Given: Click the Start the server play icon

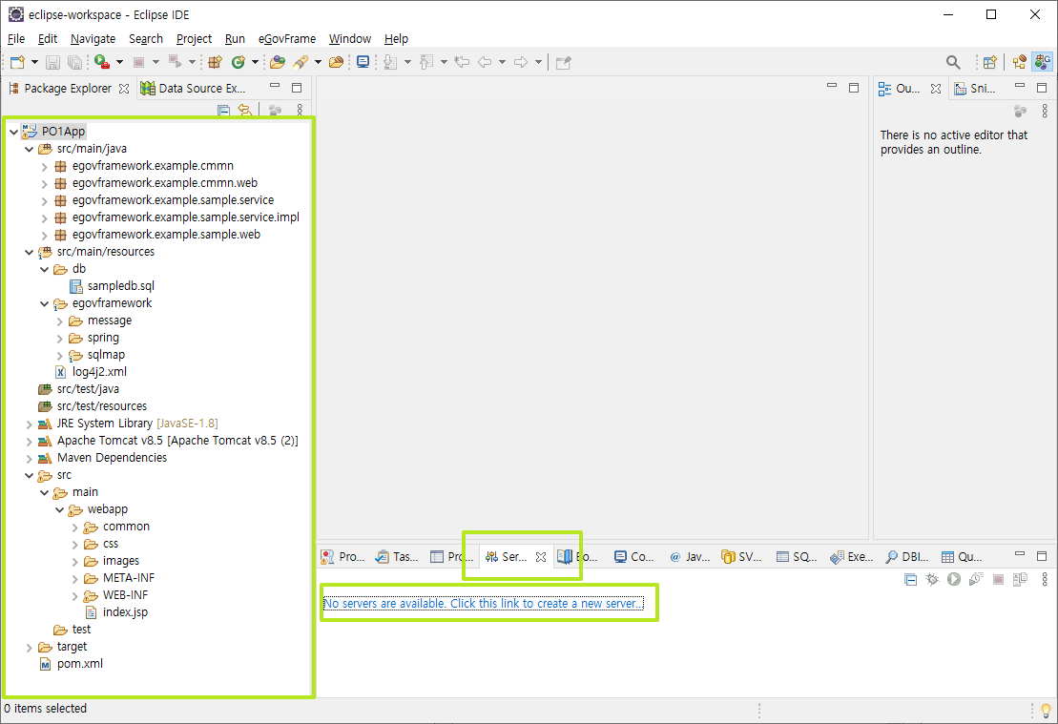Looking at the screenshot, I should [x=953, y=579].
